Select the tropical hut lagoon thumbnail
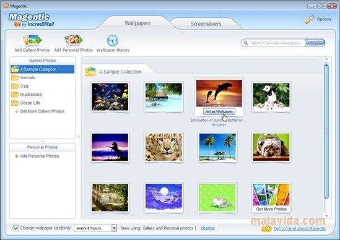 (163, 96)
